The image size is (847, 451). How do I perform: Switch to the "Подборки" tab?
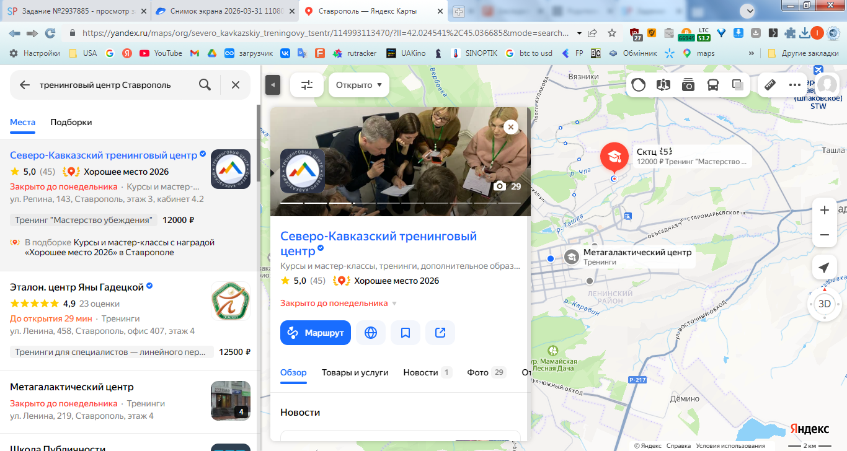[x=71, y=122]
